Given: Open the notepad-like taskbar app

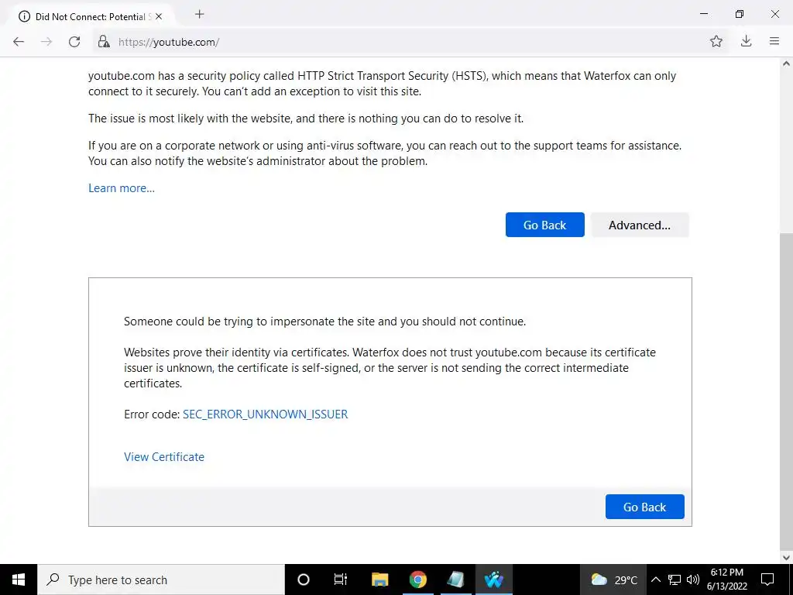Looking at the screenshot, I should click(x=455, y=580).
